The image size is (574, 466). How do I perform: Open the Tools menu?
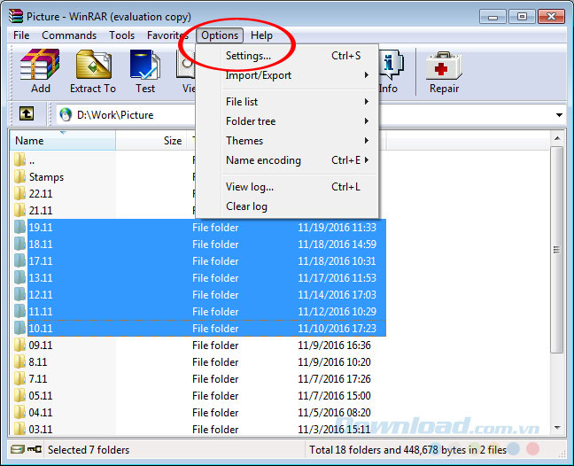click(x=122, y=35)
